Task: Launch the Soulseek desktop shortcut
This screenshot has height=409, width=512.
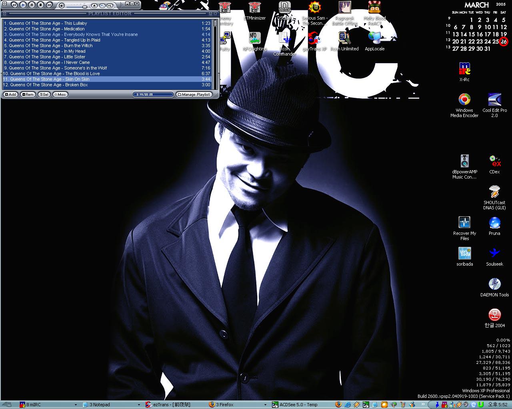Action: (x=494, y=254)
